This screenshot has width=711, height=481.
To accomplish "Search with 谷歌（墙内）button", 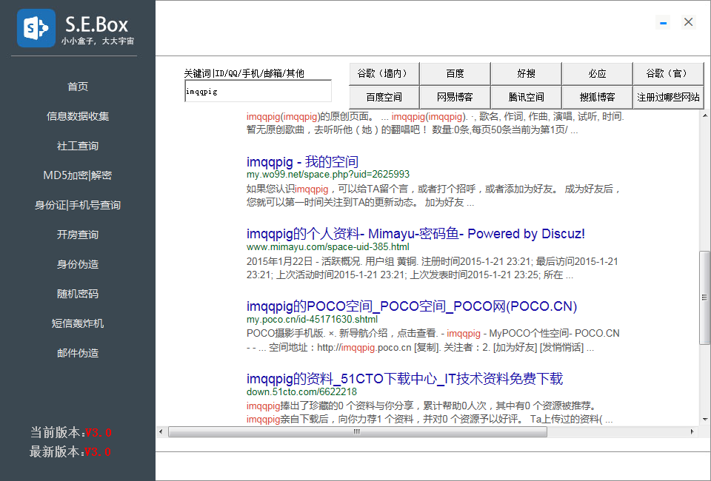I will click(x=384, y=73).
